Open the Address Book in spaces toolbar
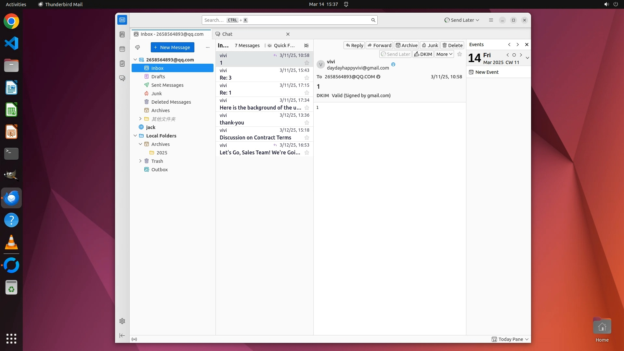 (x=122, y=34)
